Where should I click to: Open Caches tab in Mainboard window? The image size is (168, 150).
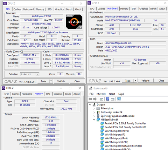pos(101,9)
